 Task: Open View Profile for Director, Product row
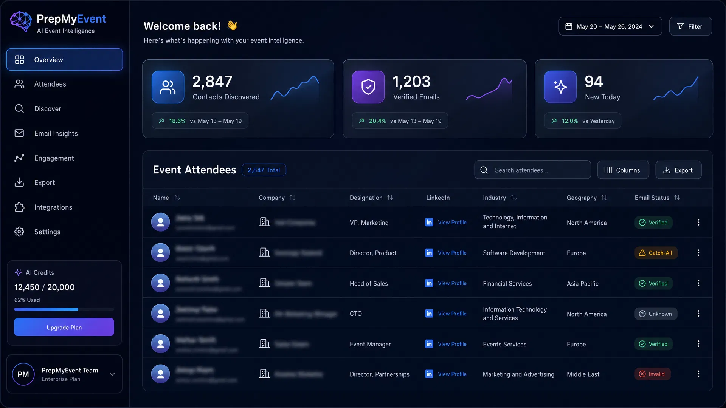452,253
